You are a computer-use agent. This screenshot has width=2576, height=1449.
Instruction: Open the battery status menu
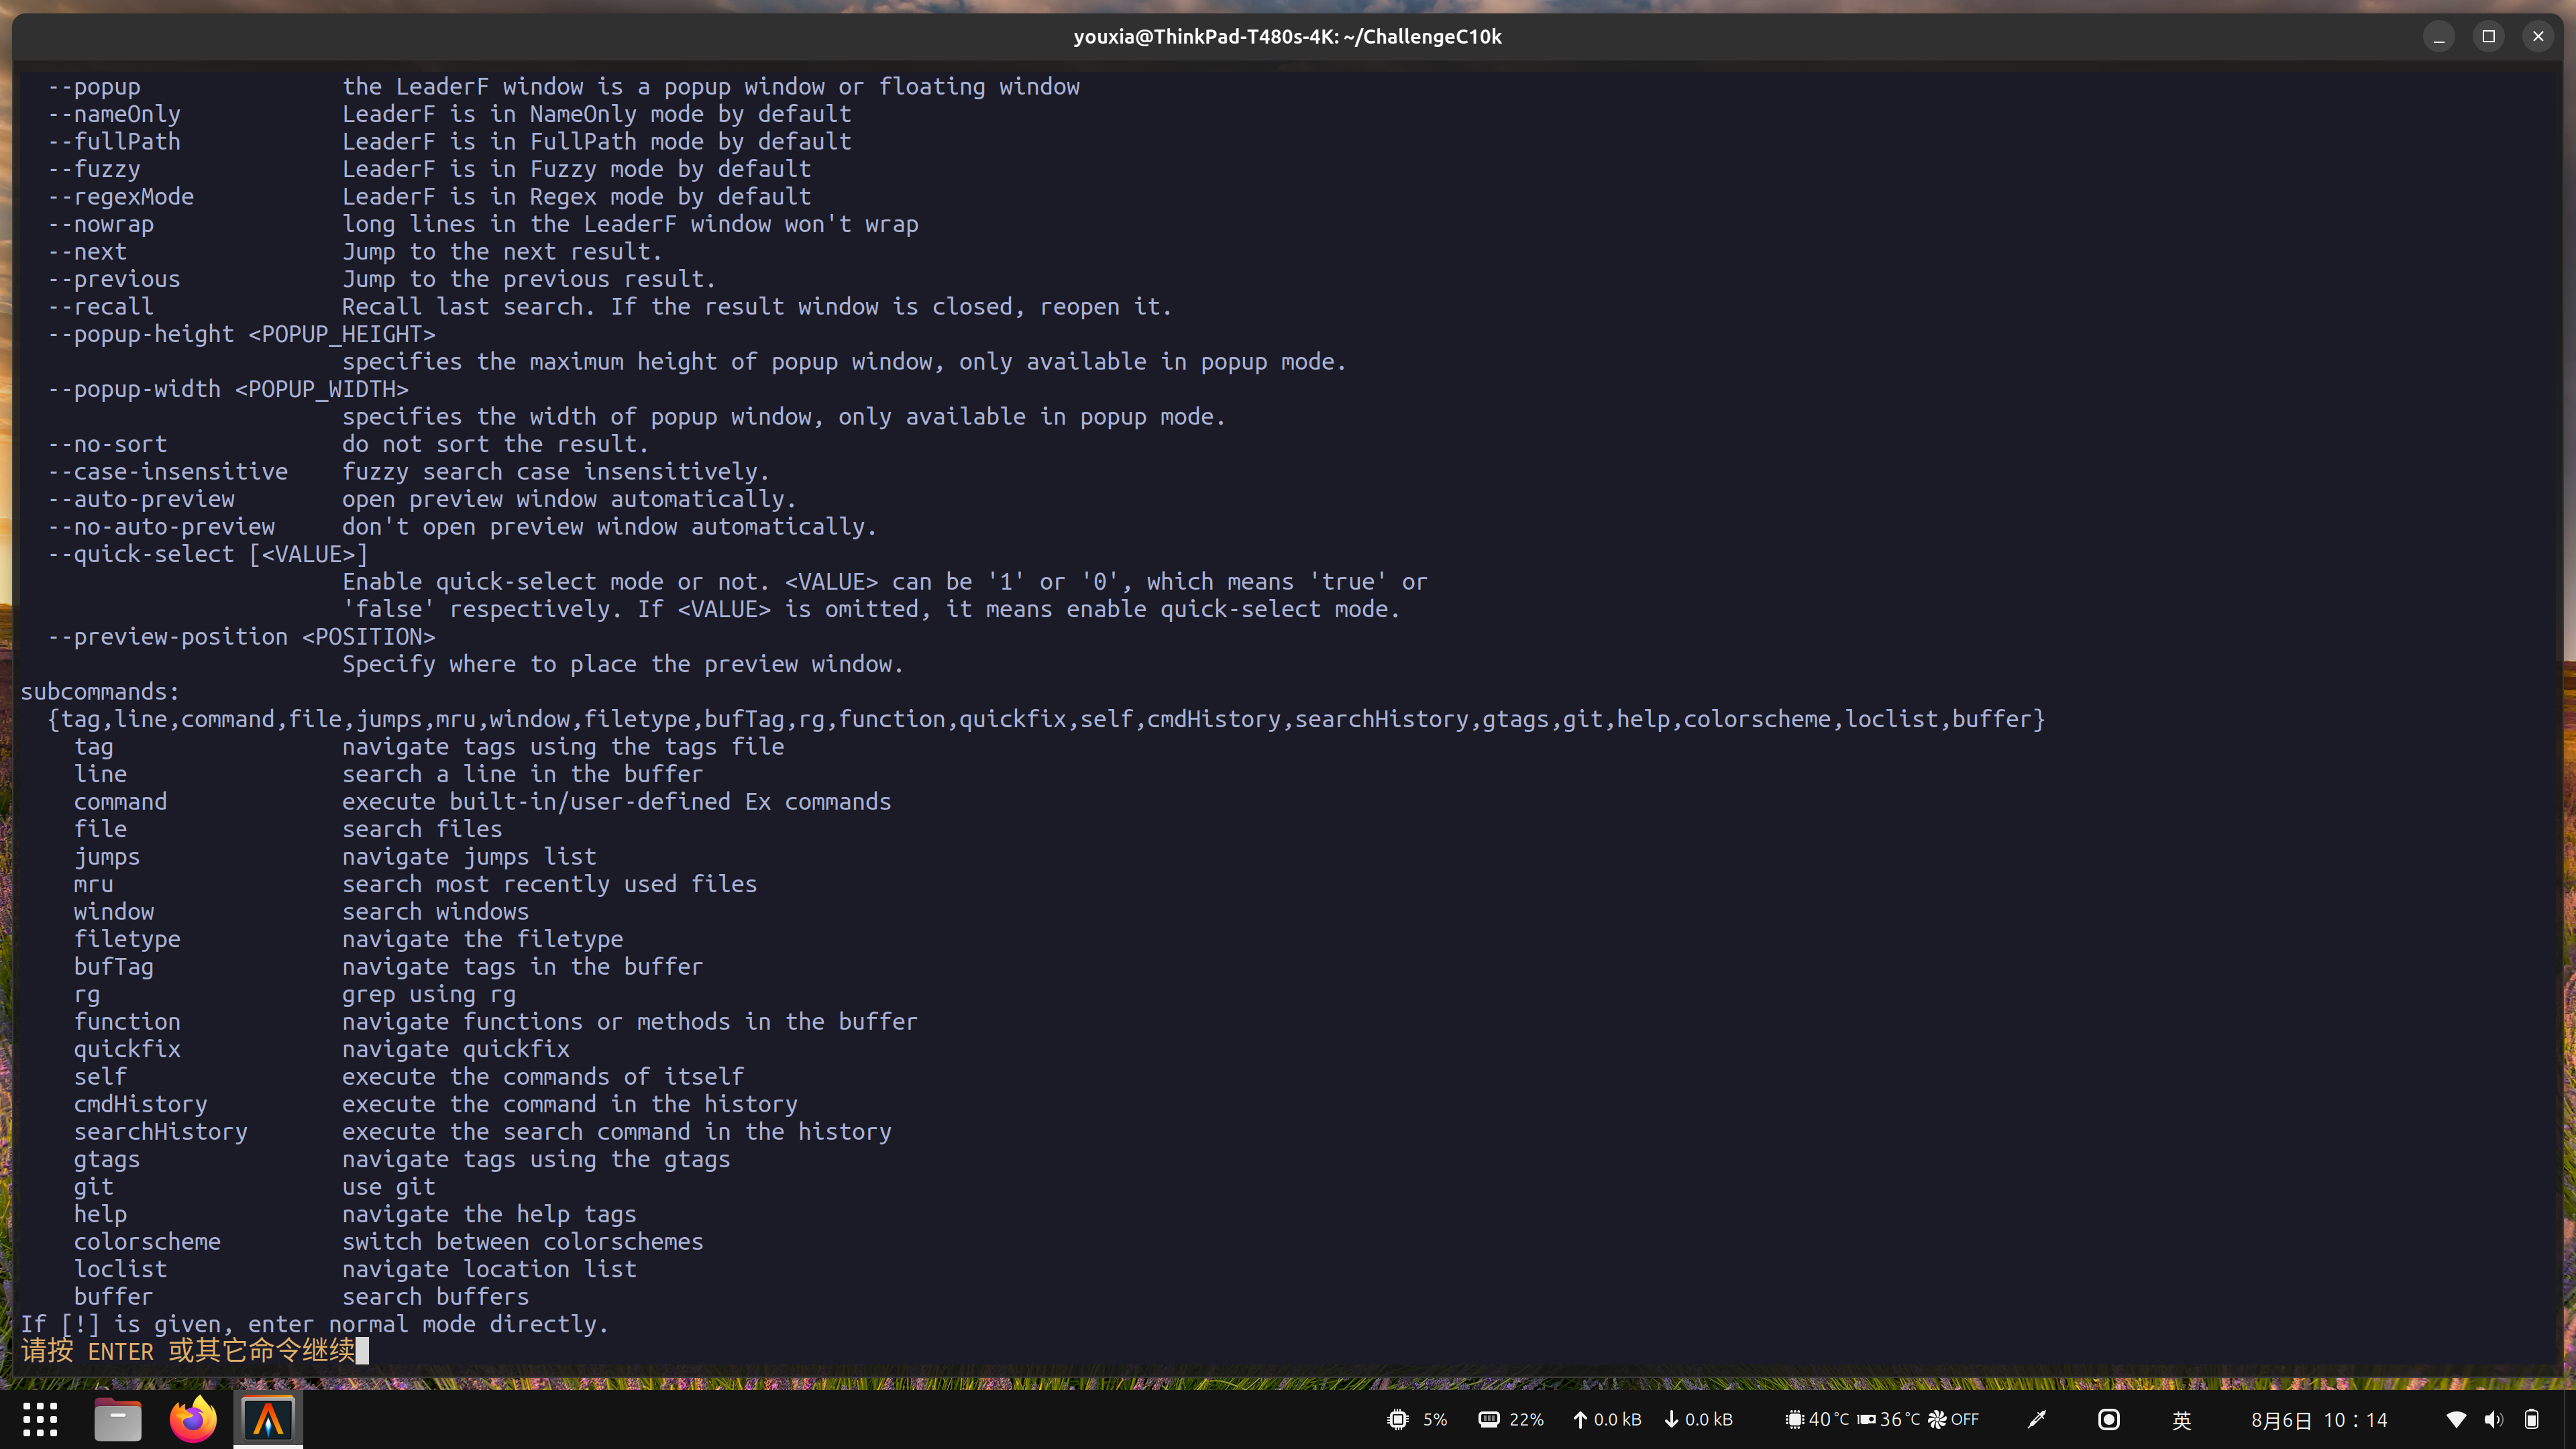coord(2532,1419)
